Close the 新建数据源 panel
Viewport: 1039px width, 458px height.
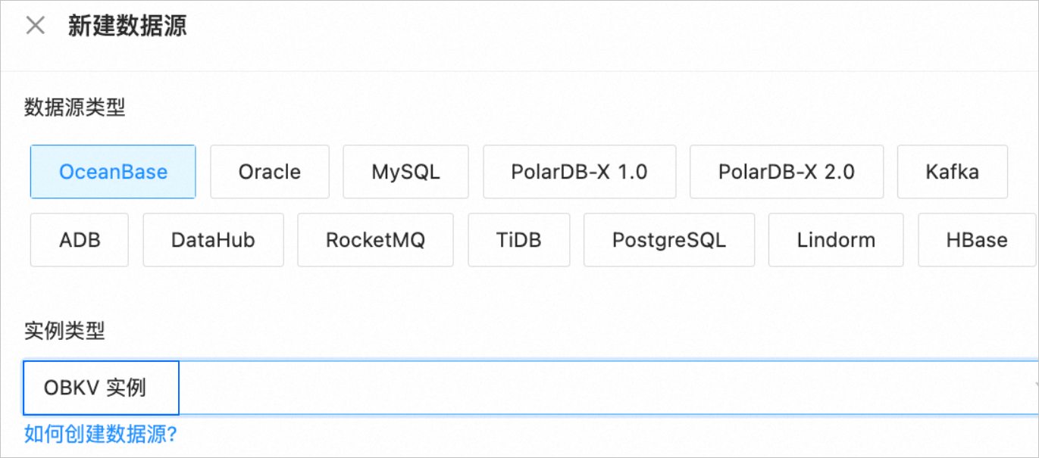(x=35, y=26)
